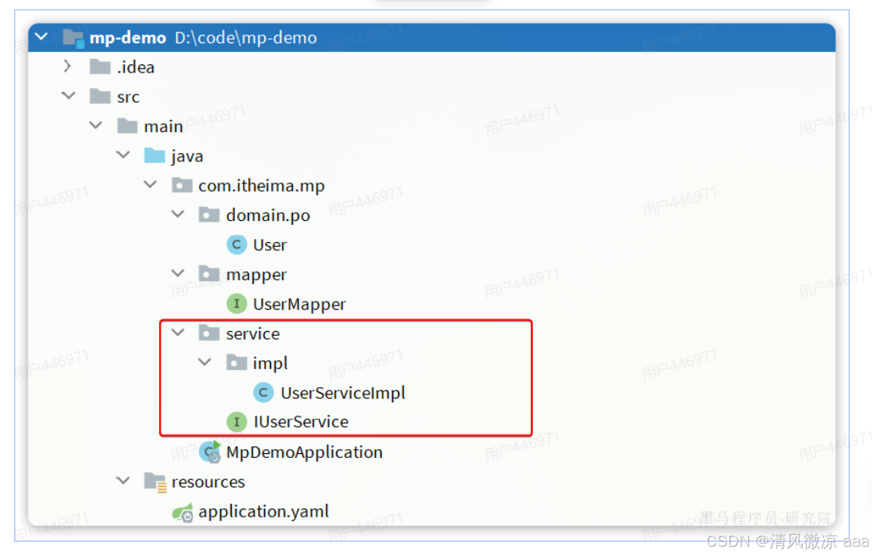Click the impl package icon
The width and height of the screenshot is (872, 555).
(x=237, y=363)
